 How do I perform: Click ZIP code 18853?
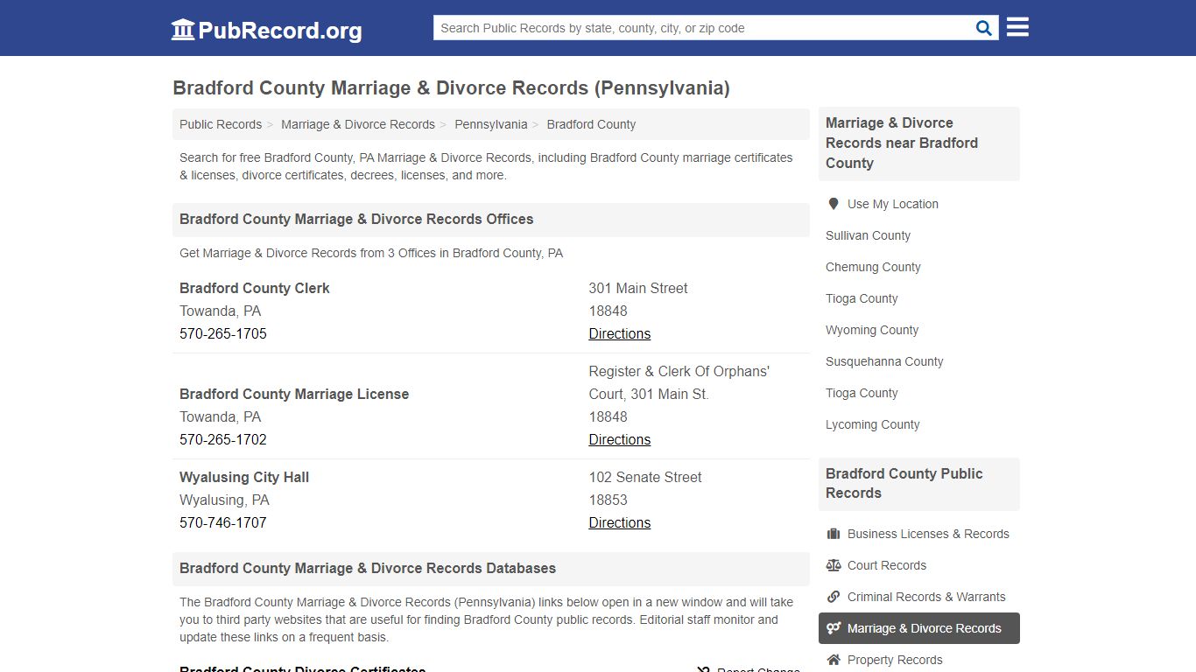click(609, 500)
